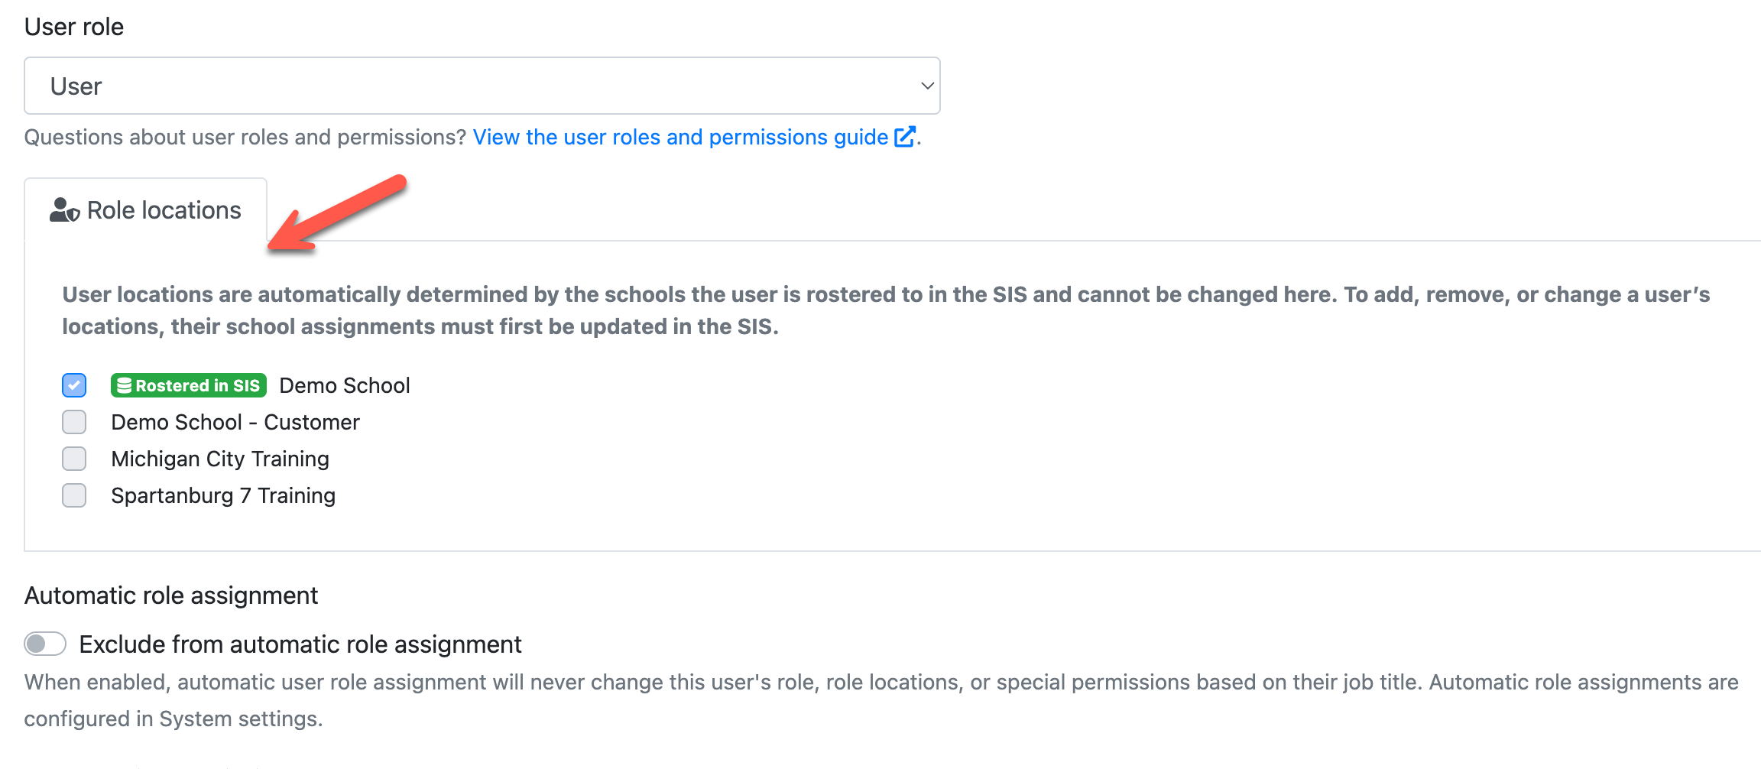This screenshot has height=769, width=1761.
Task: Click the Automatic role assignment heading
Action: pyautogui.click(x=171, y=595)
